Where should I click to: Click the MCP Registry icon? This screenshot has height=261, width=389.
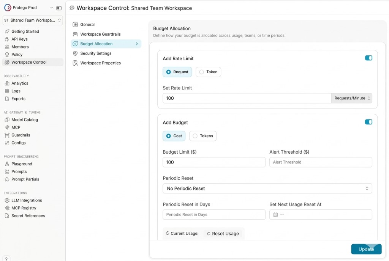(x=7, y=208)
